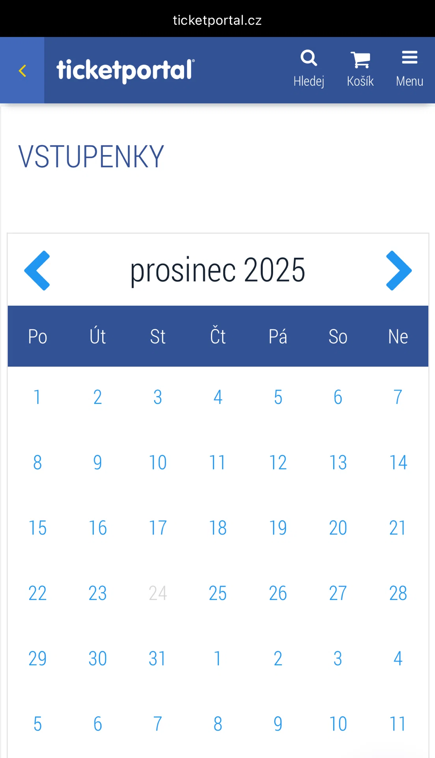Select December 1 in the calendar

click(37, 397)
